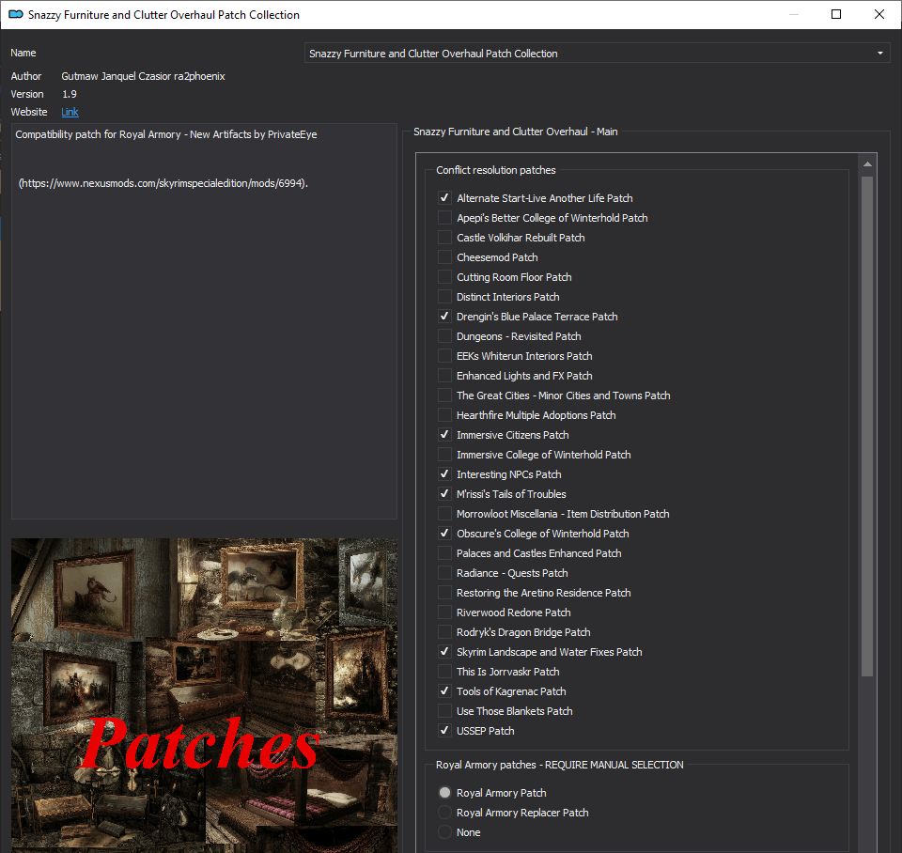Check Dungeons - Revisited Patch
This screenshot has height=853, width=902.
(444, 336)
